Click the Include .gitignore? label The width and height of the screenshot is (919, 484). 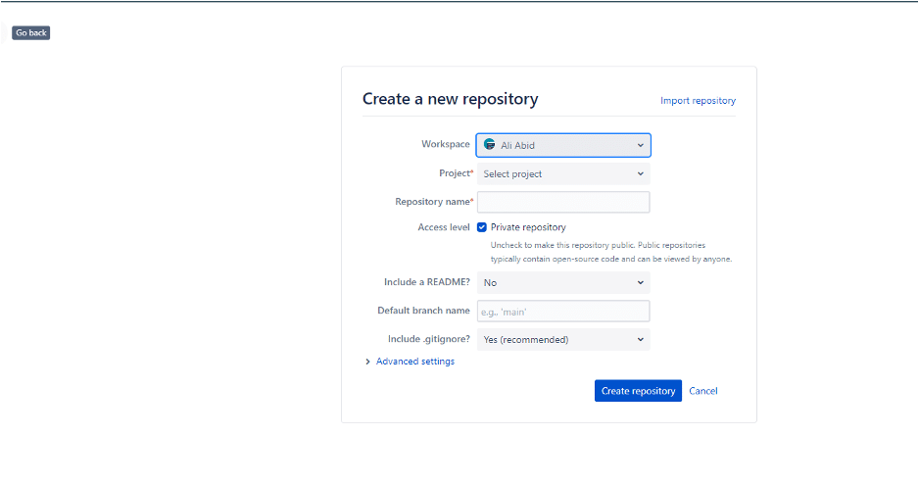pos(428,339)
